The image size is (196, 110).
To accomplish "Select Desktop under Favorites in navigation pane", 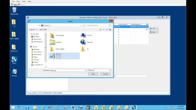I will point(35,37).
